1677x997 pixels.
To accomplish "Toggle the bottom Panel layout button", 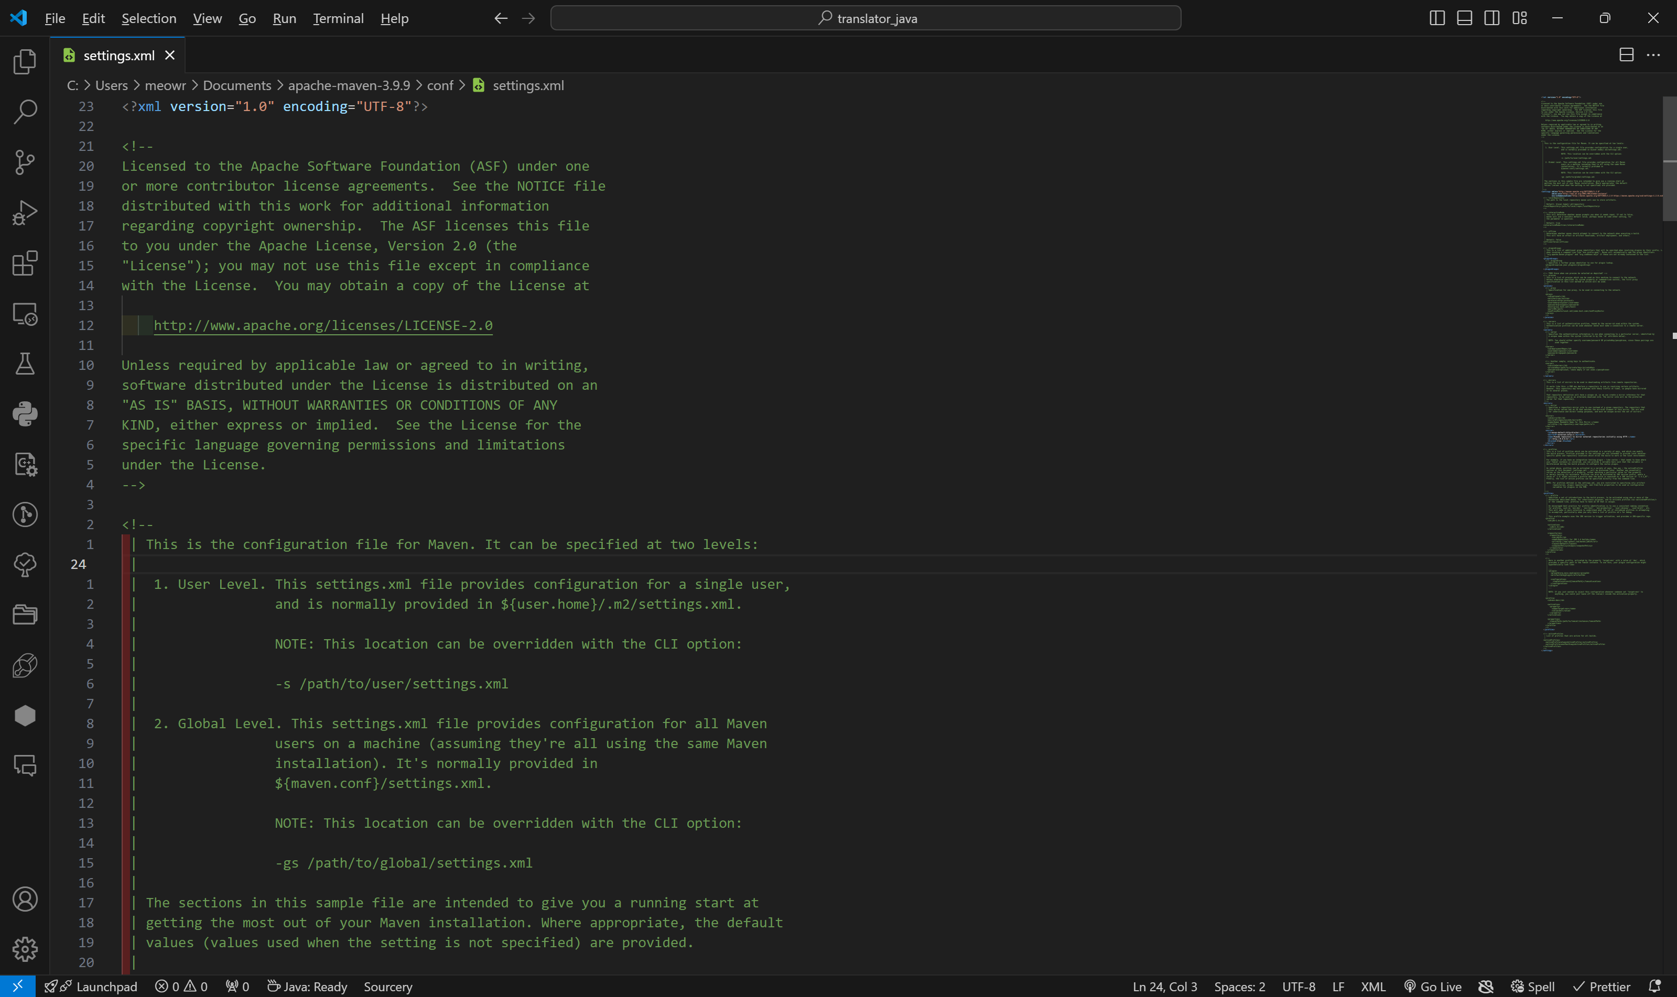I will (1464, 18).
